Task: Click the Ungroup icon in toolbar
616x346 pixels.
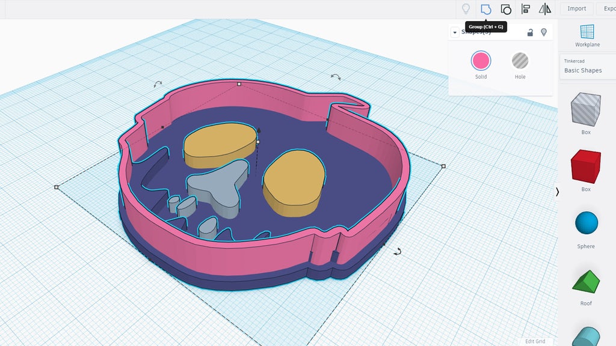Action: point(506,9)
